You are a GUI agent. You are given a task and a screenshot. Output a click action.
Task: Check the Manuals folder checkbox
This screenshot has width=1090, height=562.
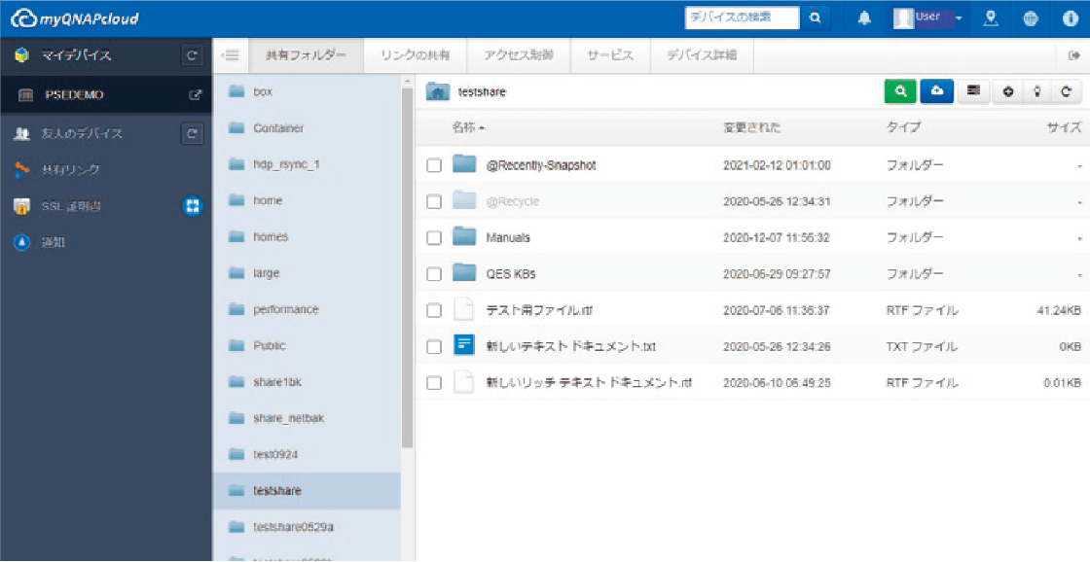(434, 237)
